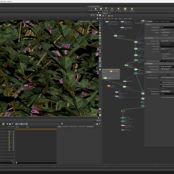Viewport: 174px width, 174px height.
Task: Select the Sky Light shelf tool
Action: [x=132, y=9]
